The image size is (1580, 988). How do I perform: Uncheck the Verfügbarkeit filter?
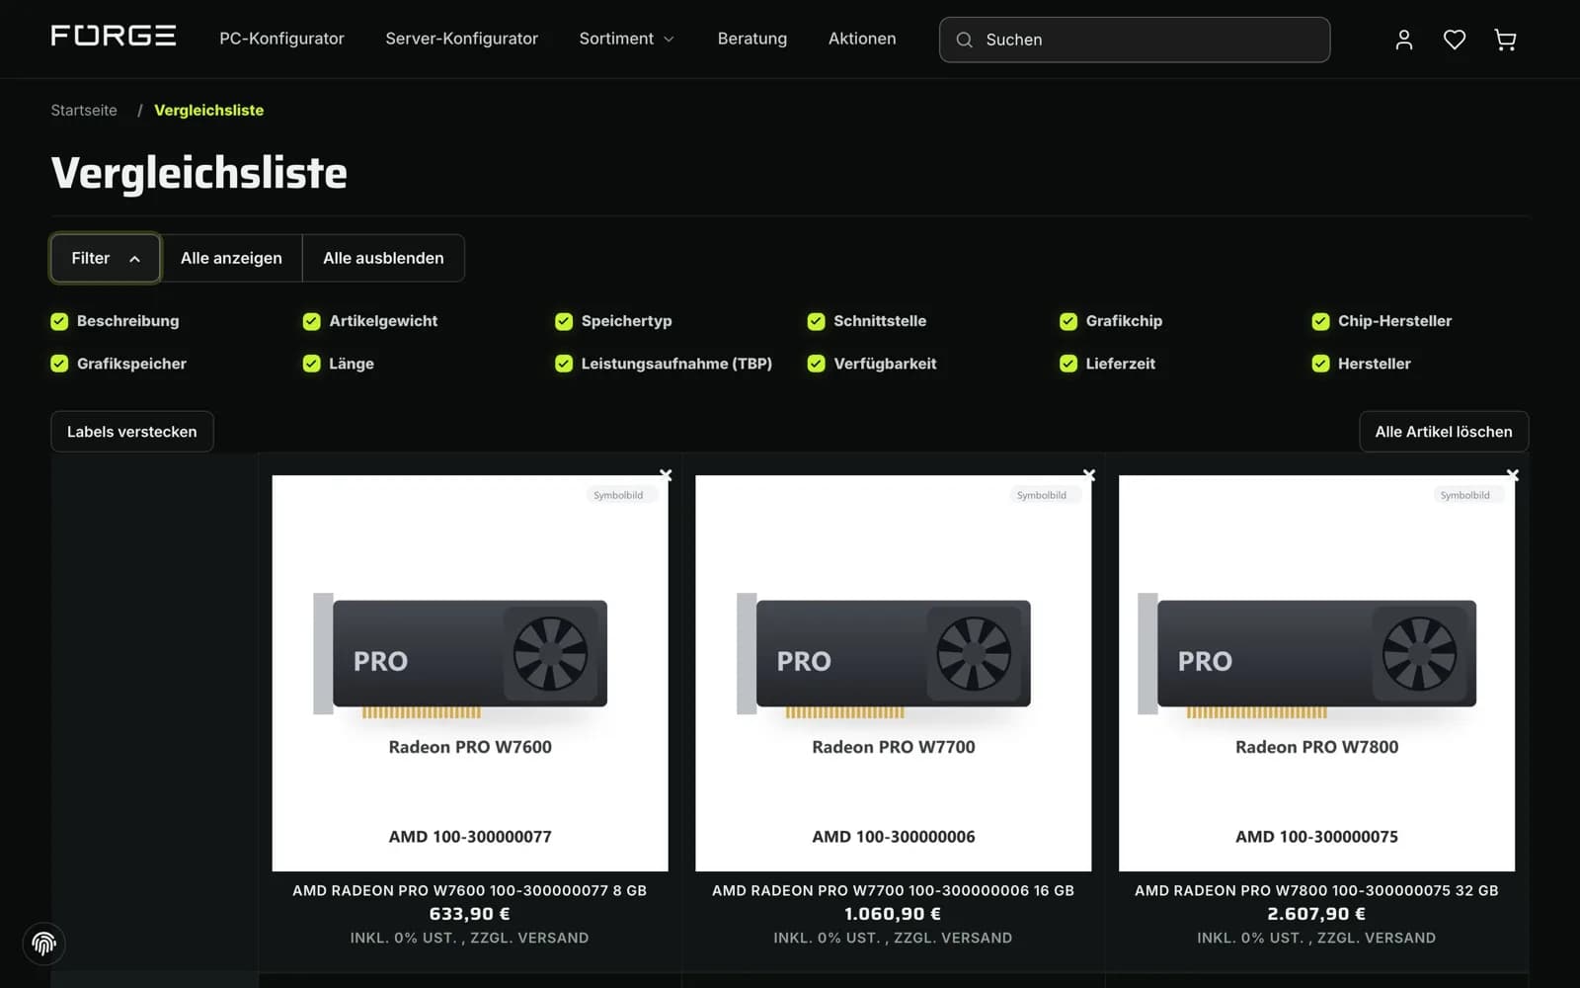coord(816,364)
